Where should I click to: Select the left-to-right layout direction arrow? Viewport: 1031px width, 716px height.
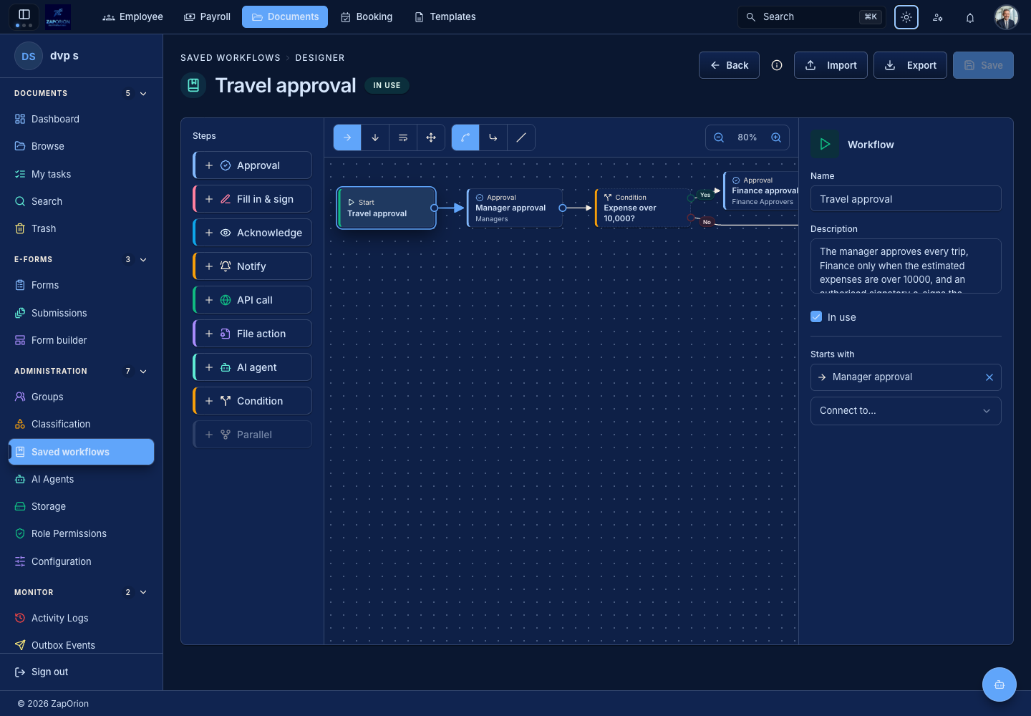click(347, 137)
